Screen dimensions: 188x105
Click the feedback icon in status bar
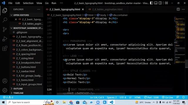(178, 97)
